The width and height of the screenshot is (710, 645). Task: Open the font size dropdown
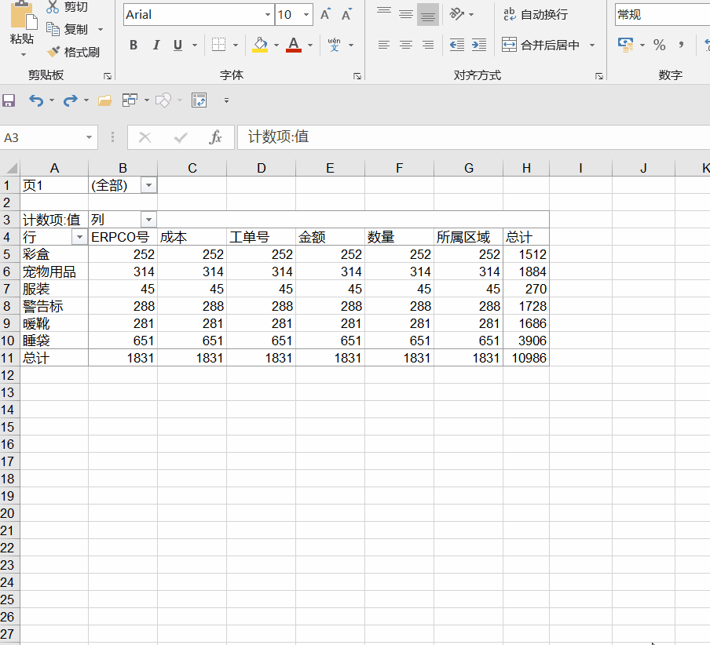tap(306, 14)
